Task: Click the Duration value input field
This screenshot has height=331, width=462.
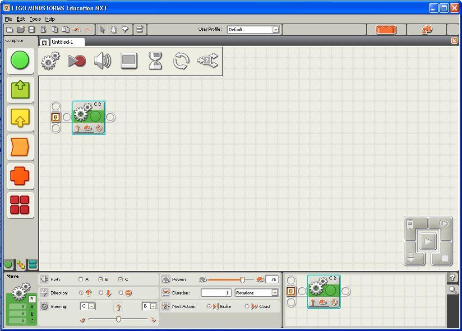Action: coord(216,293)
